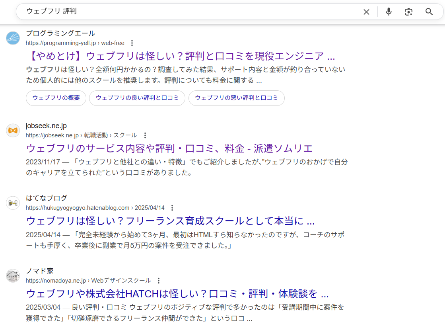
Task: Click the ウェブフリの良い評判と口コミ chip
Action: click(x=137, y=98)
